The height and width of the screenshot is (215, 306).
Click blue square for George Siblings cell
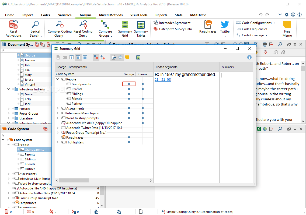(129, 94)
